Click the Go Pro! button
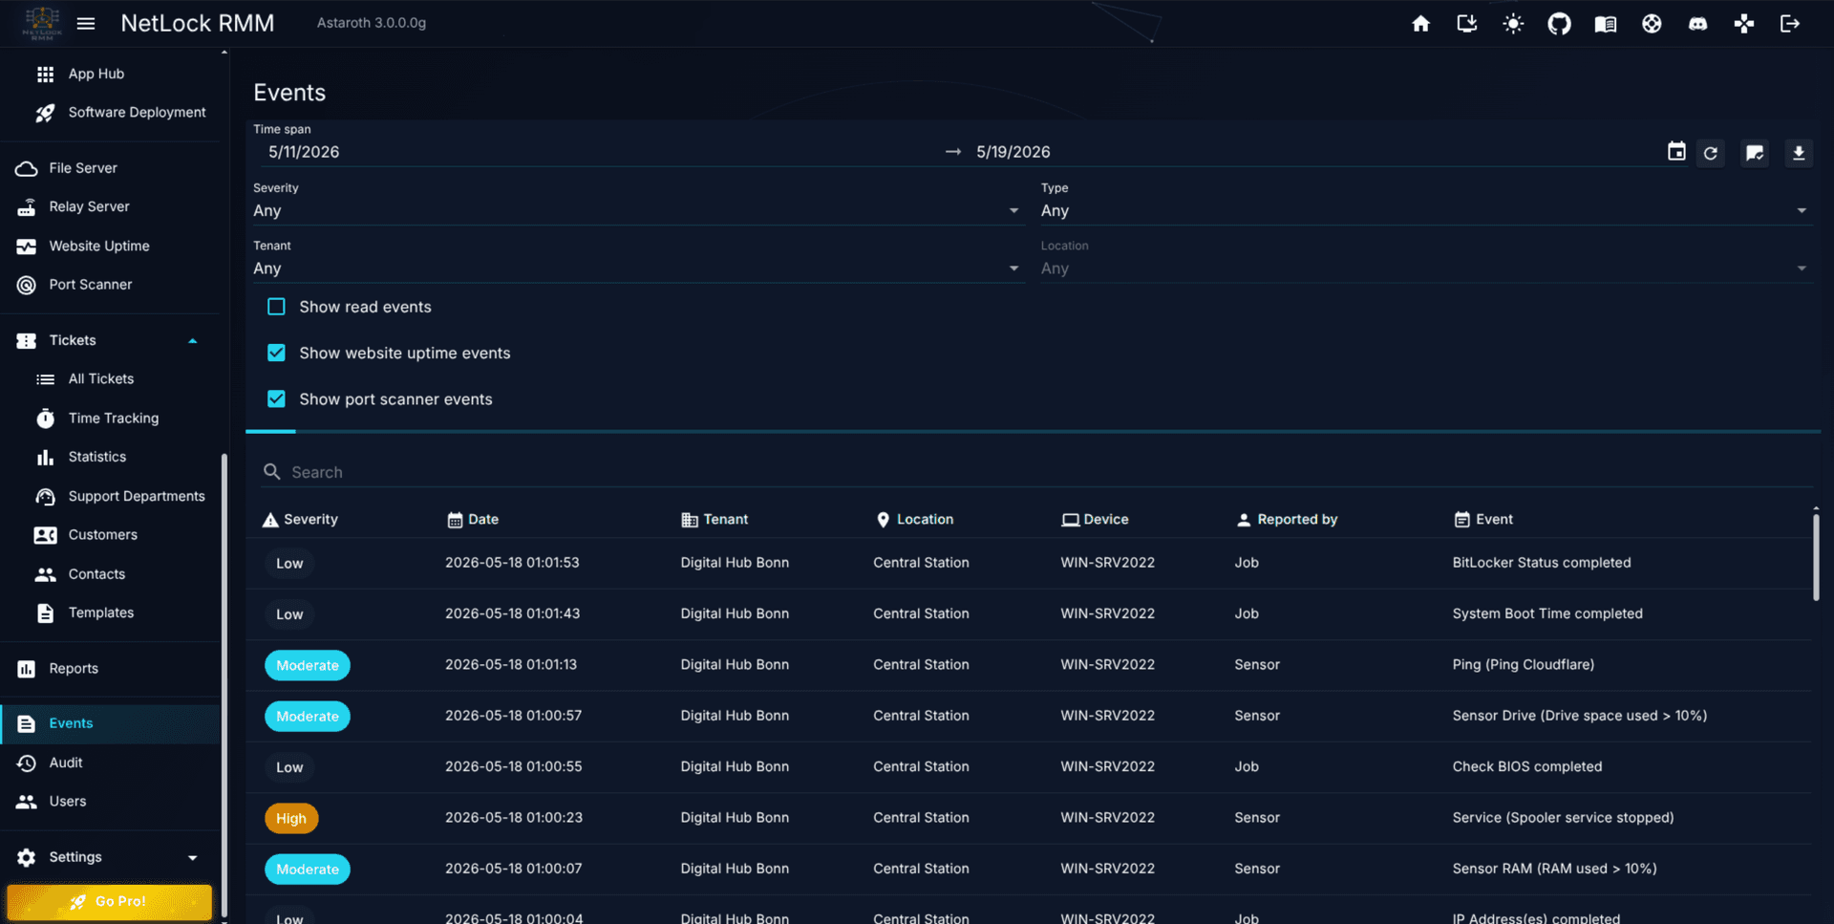Viewport: 1834px width, 924px height. 109,901
